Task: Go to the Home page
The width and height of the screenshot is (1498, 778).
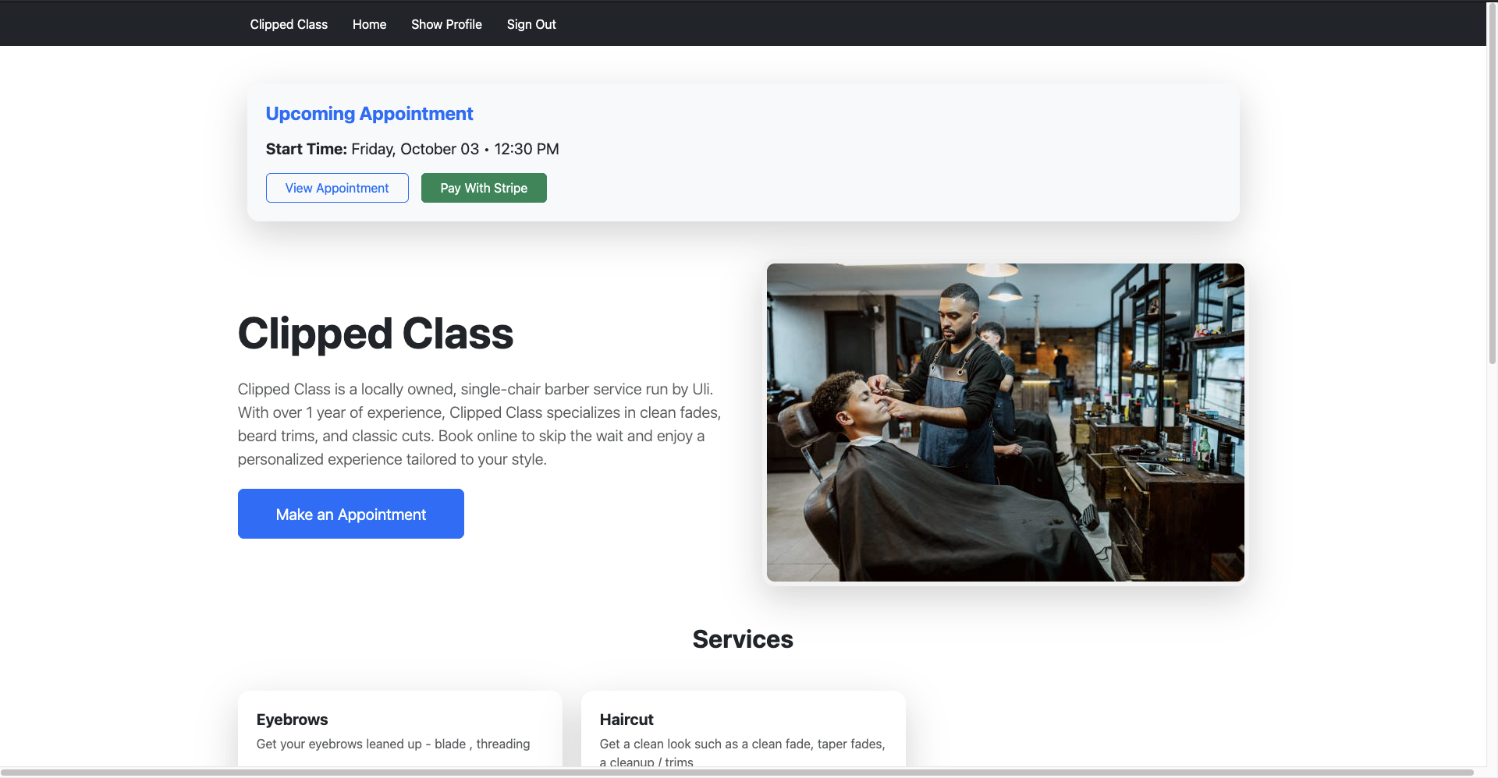Action: 369,24
